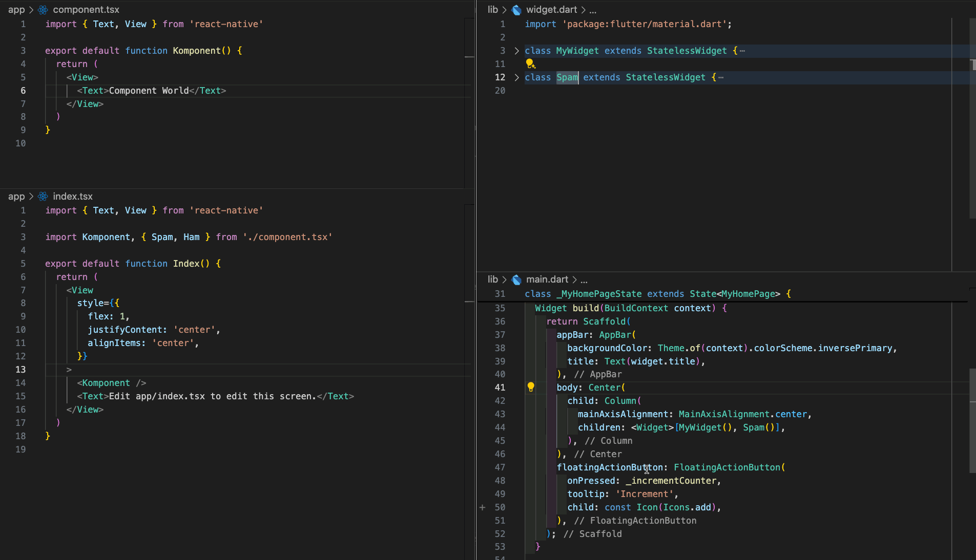The width and height of the screenshot is (976, 560).
Task: Click the vertical scrollbar of the main.dart editor
Action: (x=972, y=421)
